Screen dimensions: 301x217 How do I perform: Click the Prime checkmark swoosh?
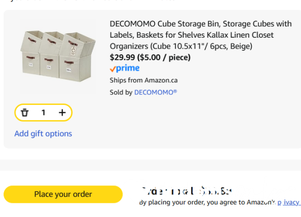tap(113, 69)
